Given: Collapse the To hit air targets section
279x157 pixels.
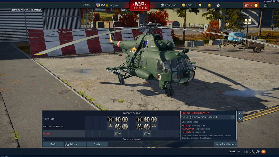Looking at the screenshot, I should click(44, 139).
